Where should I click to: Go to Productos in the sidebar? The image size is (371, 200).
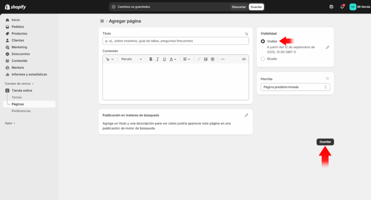(x=19, y=34)
